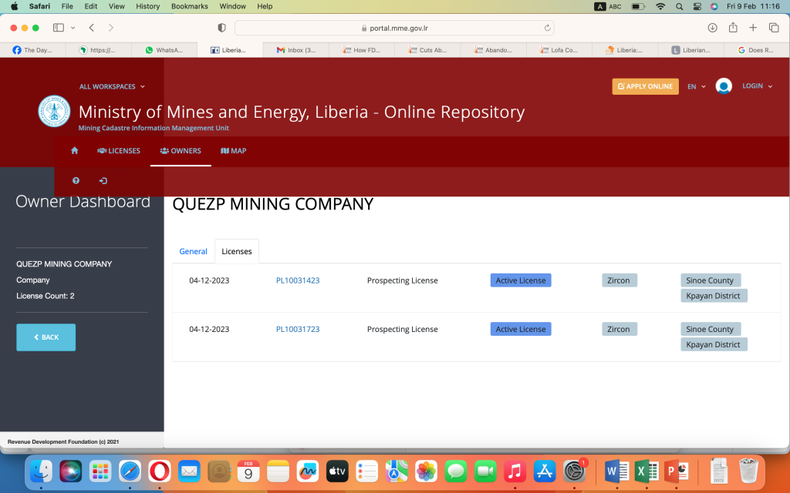Image resolution: width=790 pixels, height=493 pixels.
Task: Open the EN language dropdown
Action: coord(696,87)
